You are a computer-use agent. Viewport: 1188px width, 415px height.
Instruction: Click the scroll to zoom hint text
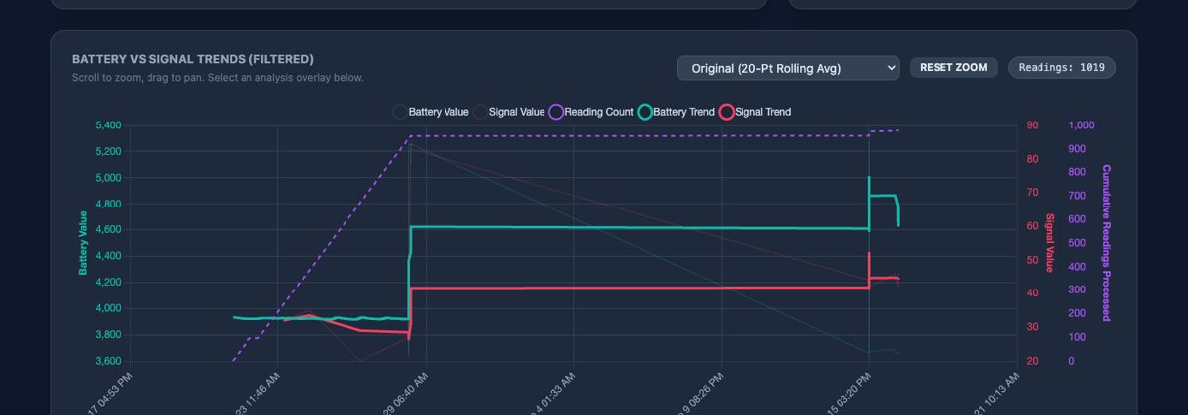click(218, 78)
